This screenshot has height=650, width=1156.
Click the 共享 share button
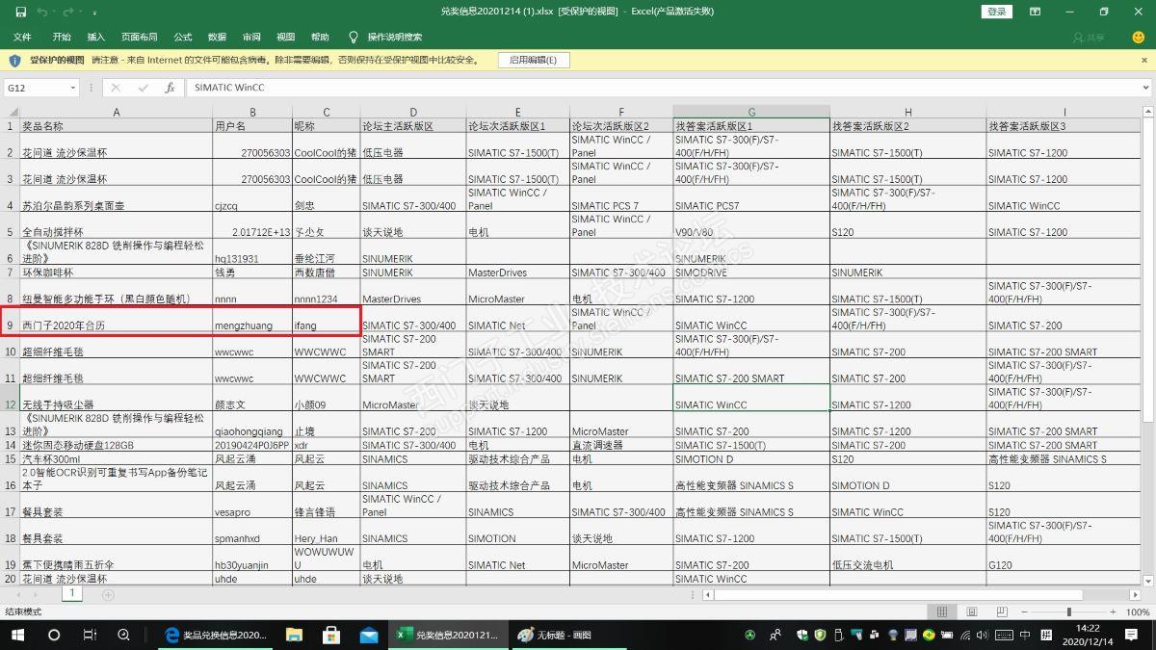coord(1089,37)
